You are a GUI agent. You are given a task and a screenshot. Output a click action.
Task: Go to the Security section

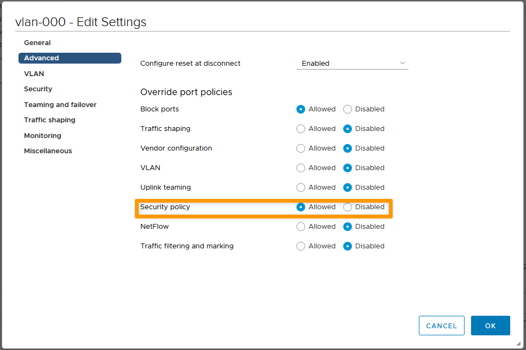38,89
